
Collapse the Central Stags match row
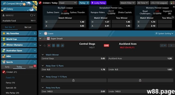coord(40,45)
